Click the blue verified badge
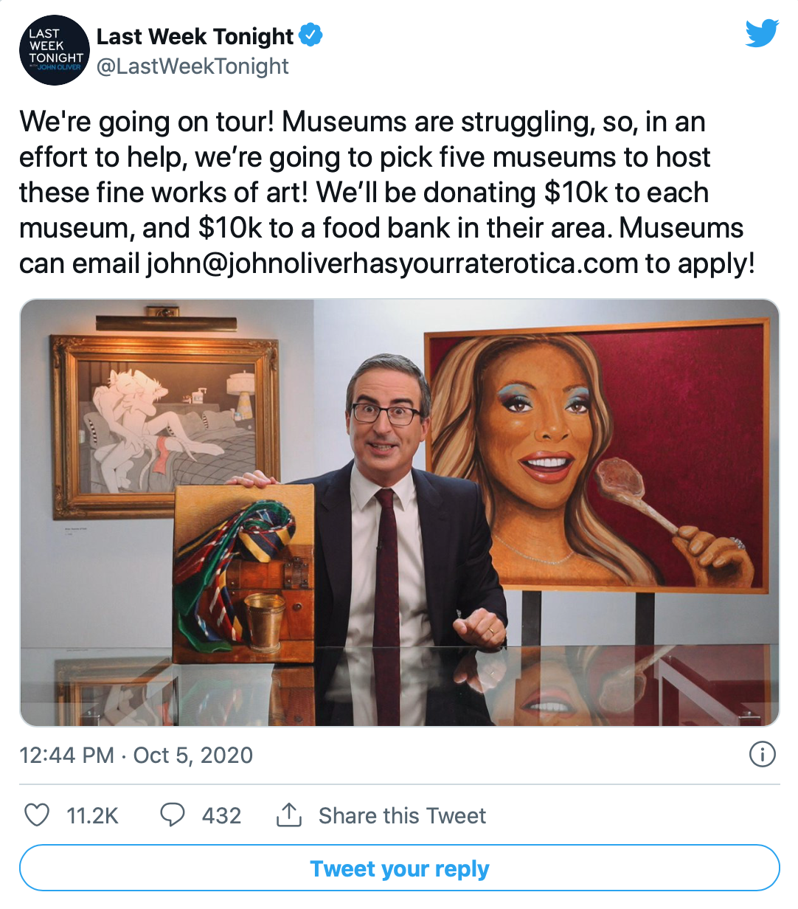Screen dimensions: 798x909 click(310, 35)
